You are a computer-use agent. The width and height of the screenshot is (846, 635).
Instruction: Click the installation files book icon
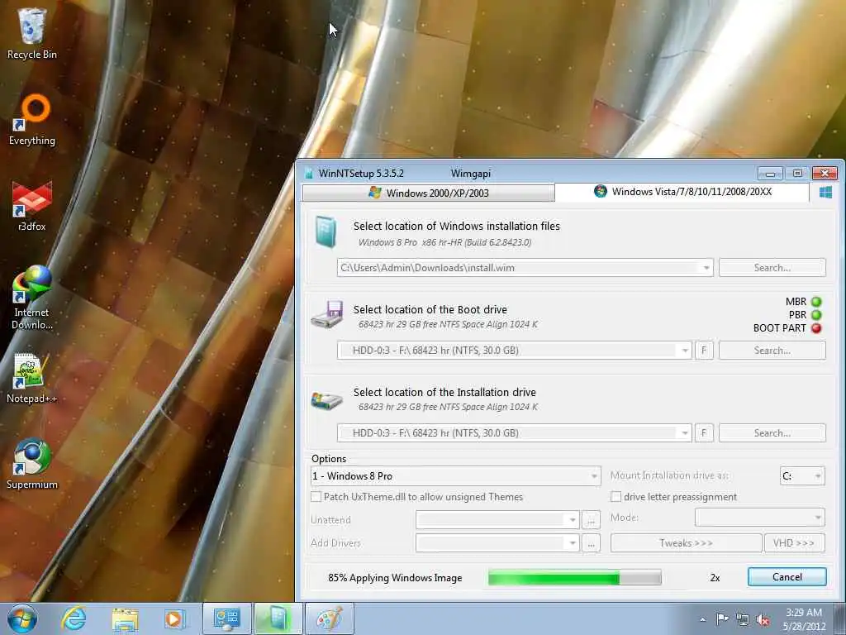coord(326,232)
